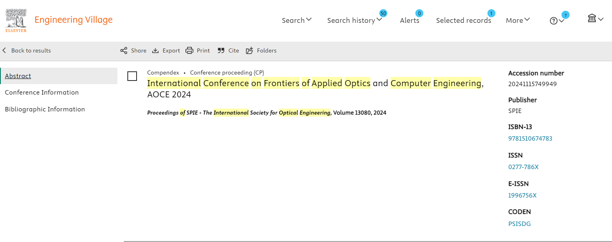Image resolution: width=612 pixels, height=242 pixels.
Task: Click the Search history count badge 50
Action: (383, 14)
